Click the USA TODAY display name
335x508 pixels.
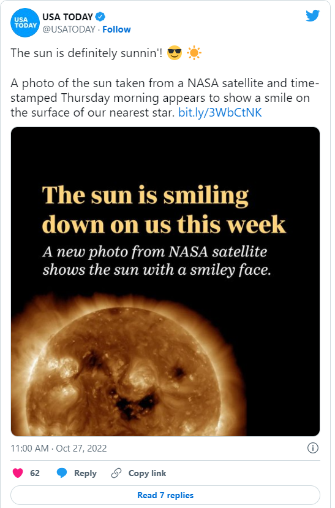click(67, 17)
